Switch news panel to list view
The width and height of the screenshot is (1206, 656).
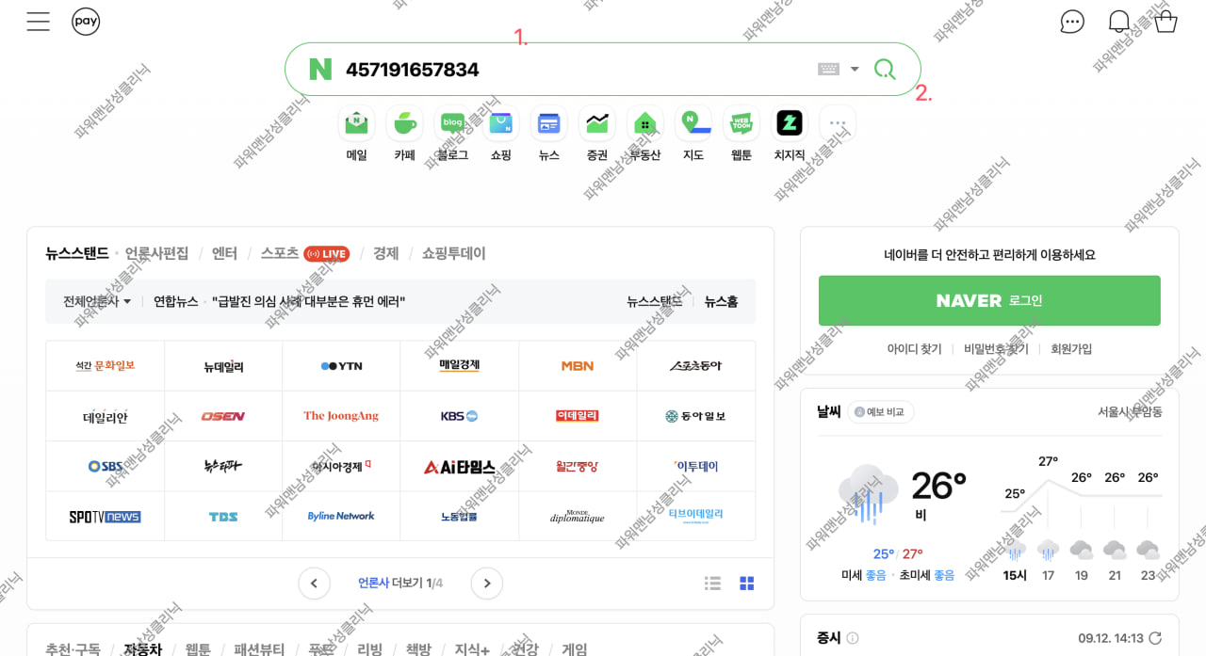pos(712,584)
